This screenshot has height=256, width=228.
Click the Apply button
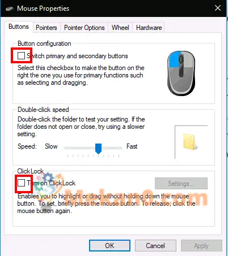[x=201, y=246]
